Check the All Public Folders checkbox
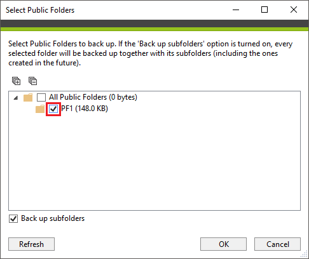The height and width of the screenshot is (259, 309). tap(41, 97)
